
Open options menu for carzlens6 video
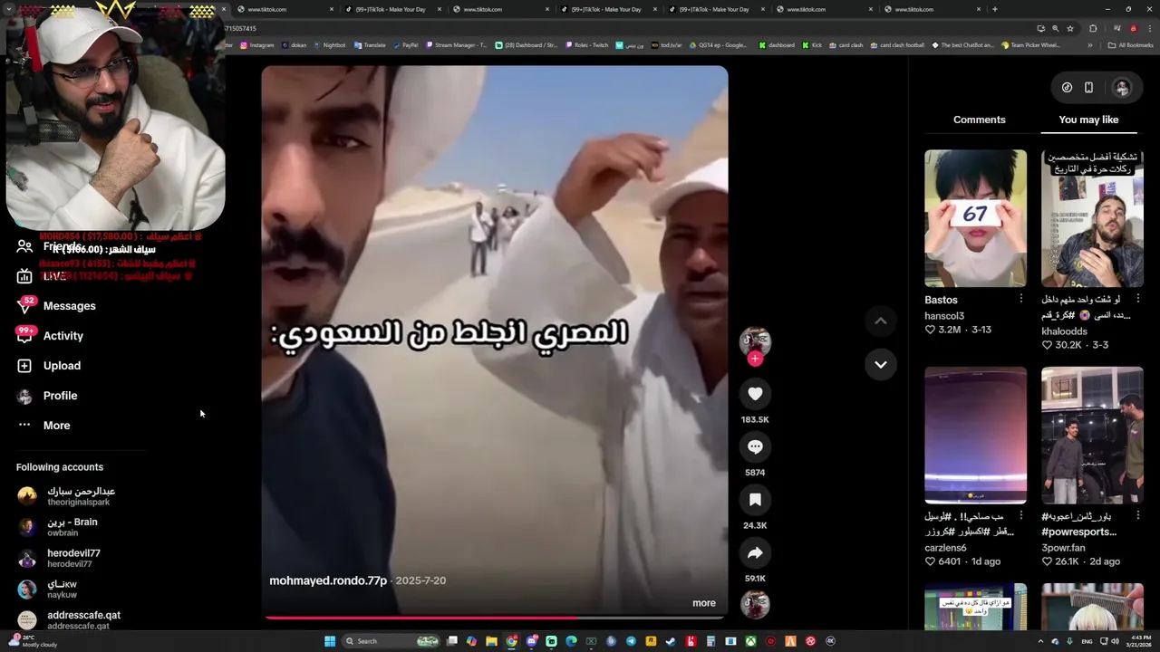[x=1021, y=515]
